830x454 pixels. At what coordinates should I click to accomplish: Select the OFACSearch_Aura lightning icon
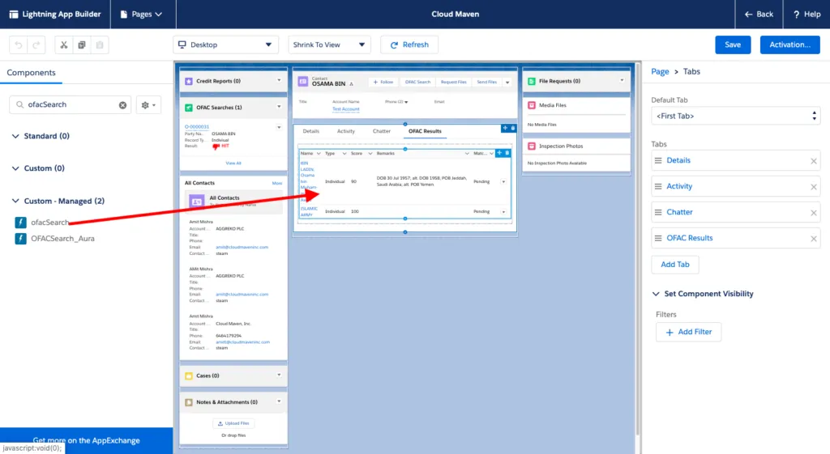pyautogui.click(x=20, y=239)
